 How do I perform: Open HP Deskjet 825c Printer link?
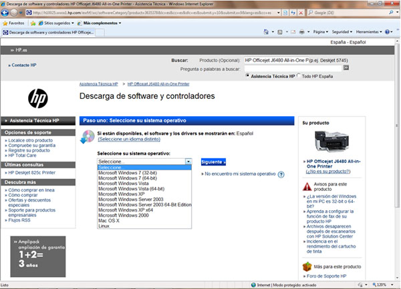[31, 173]
